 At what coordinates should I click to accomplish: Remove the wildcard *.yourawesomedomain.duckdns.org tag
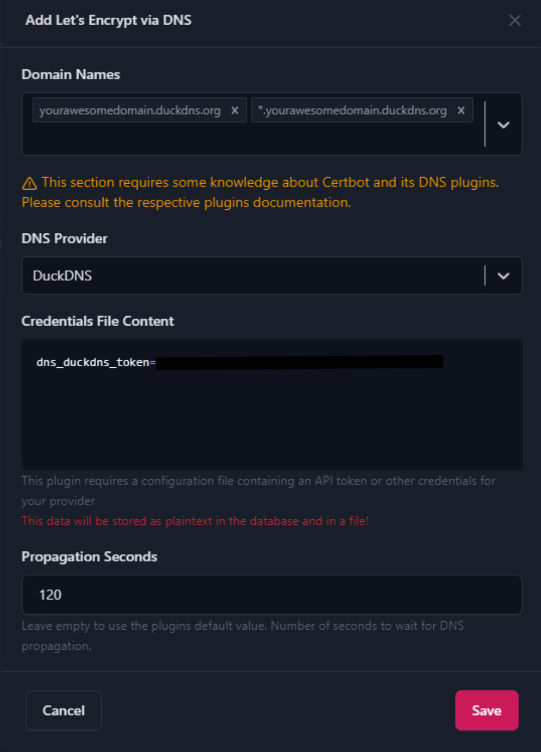[461, 110]
